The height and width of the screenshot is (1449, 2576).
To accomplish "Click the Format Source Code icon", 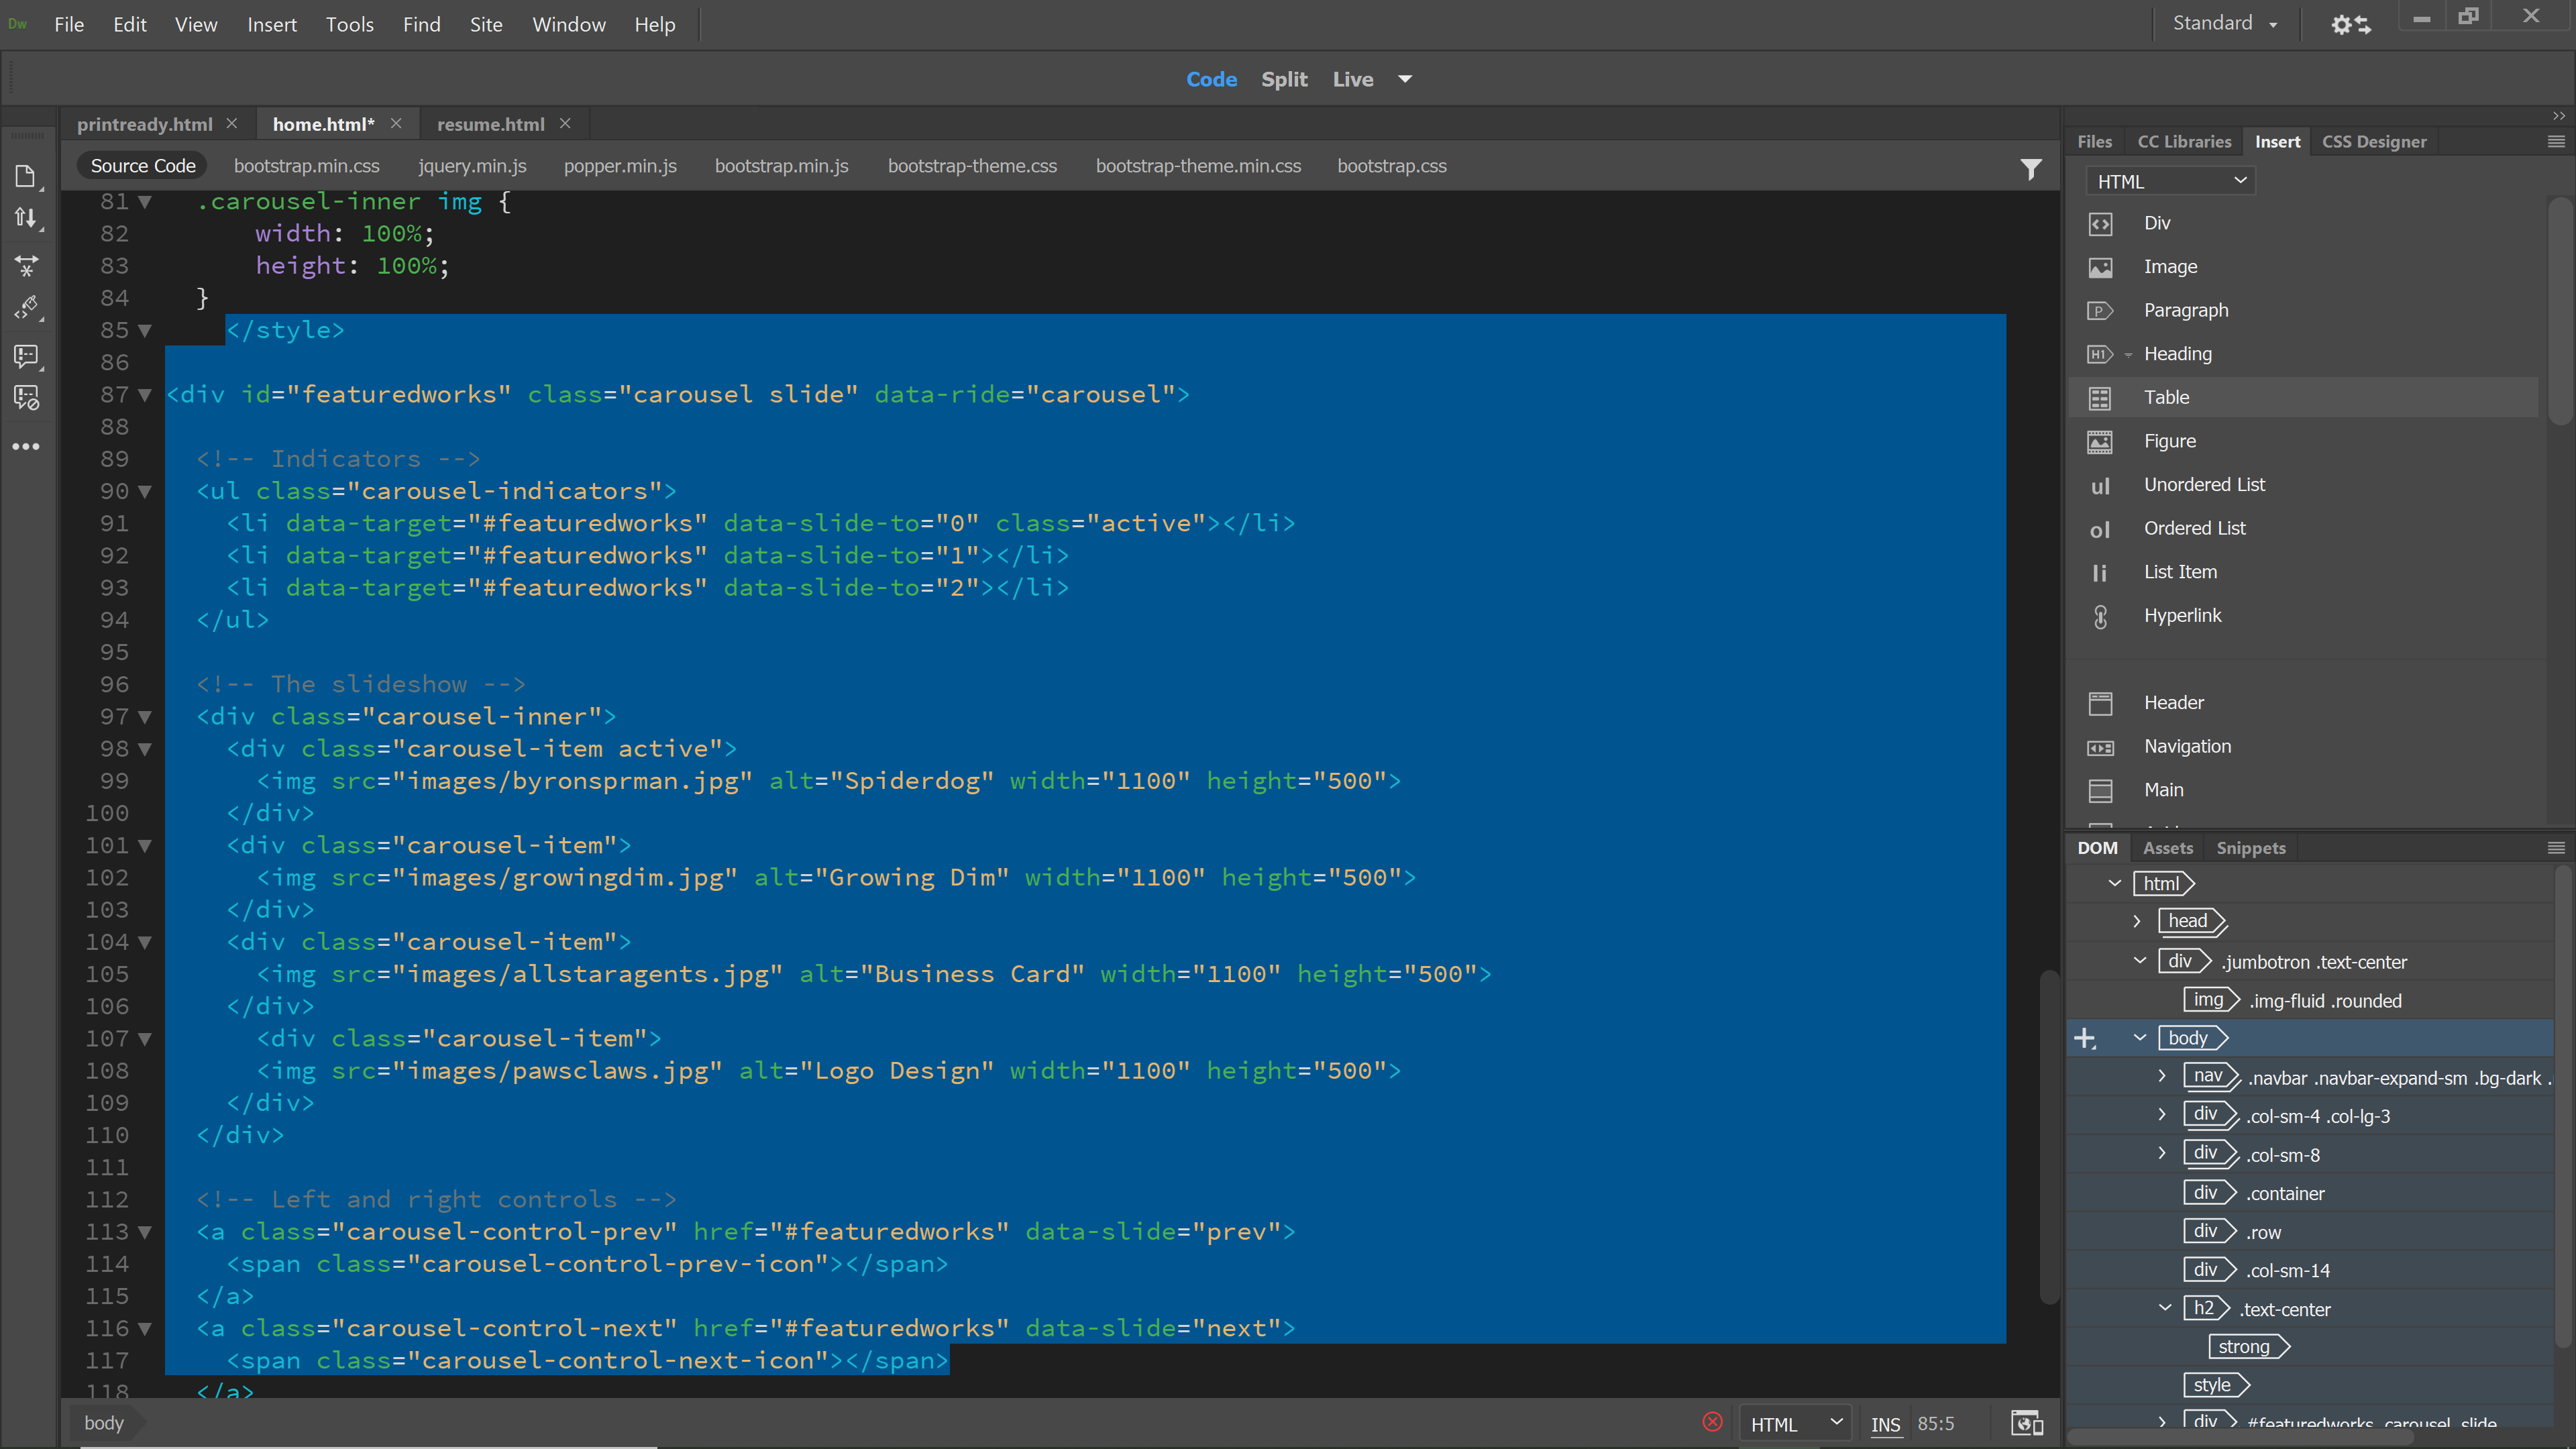I will pos(26,307).
